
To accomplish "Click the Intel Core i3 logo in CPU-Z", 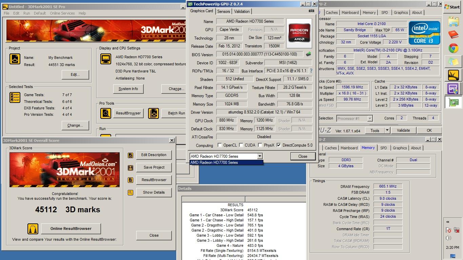I will tap(424, 32).
